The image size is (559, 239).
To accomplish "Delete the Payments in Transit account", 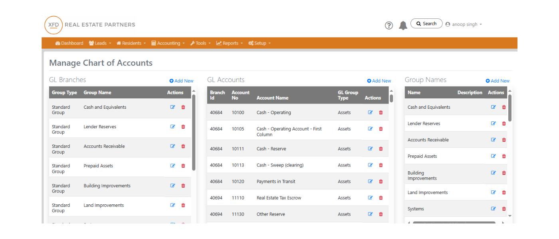I will pos(381,182).
